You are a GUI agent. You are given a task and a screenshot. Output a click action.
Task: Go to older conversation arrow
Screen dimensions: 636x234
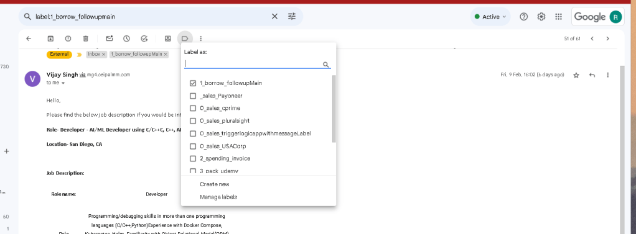pos(607,38)
